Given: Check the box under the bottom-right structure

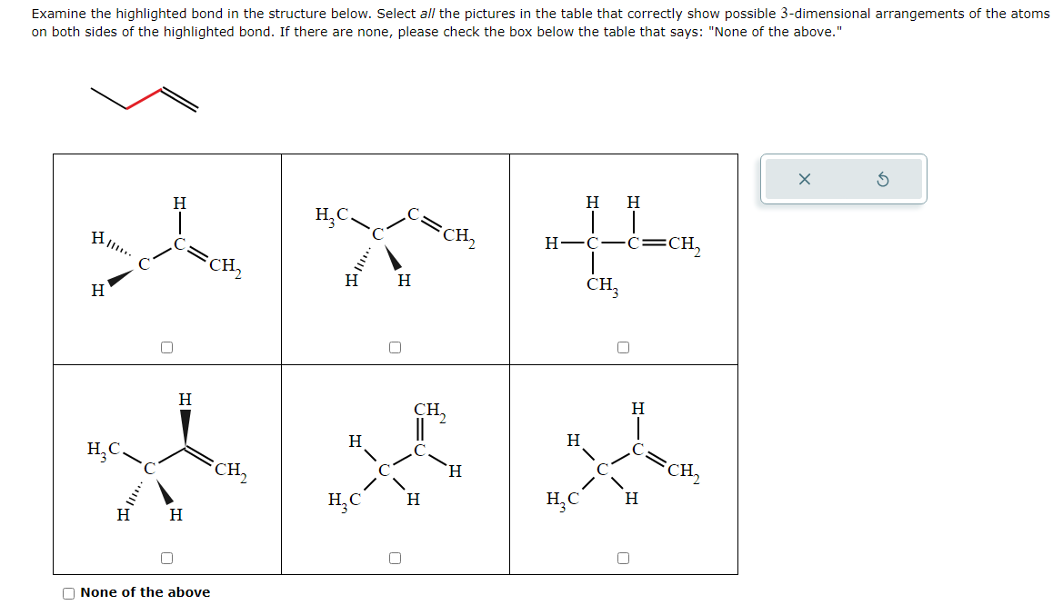Looking at the screenshot, I should point(623,558).
